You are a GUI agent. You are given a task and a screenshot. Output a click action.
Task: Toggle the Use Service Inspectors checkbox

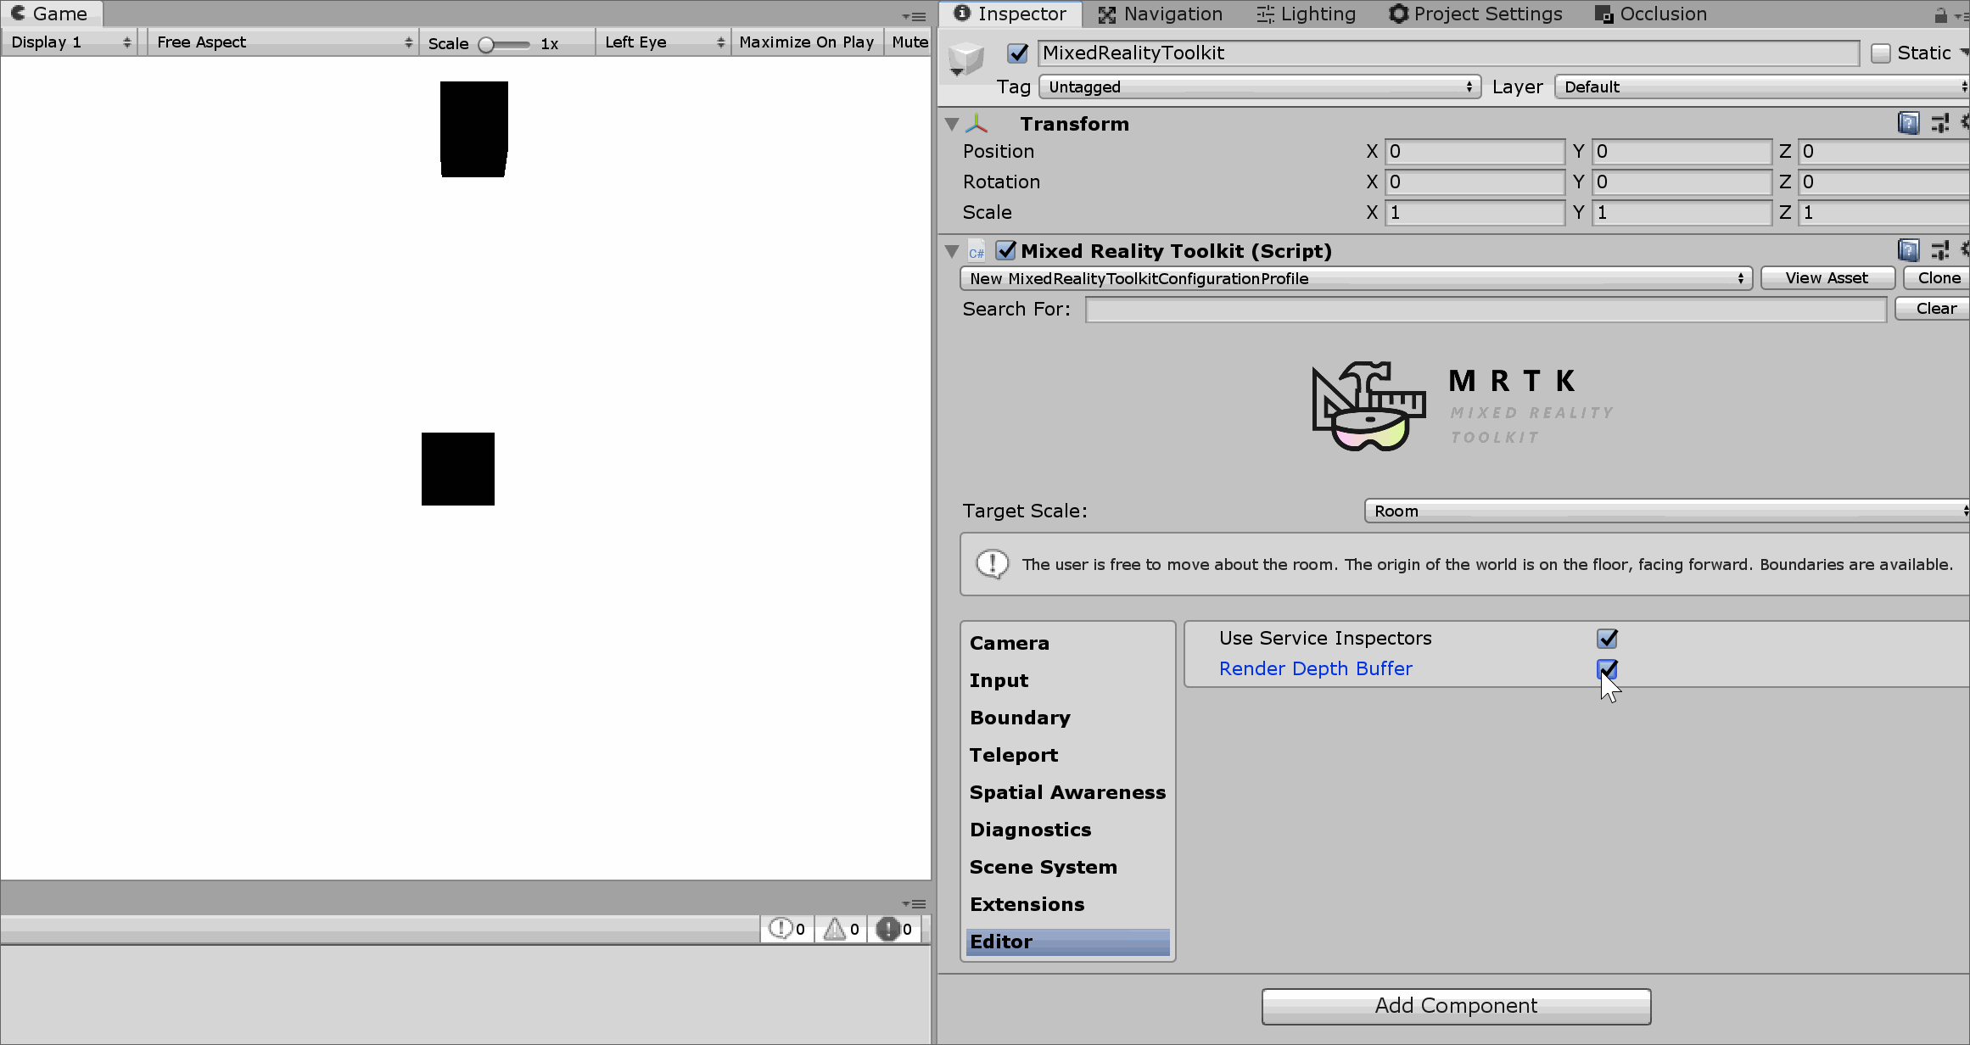(1607, 639)
